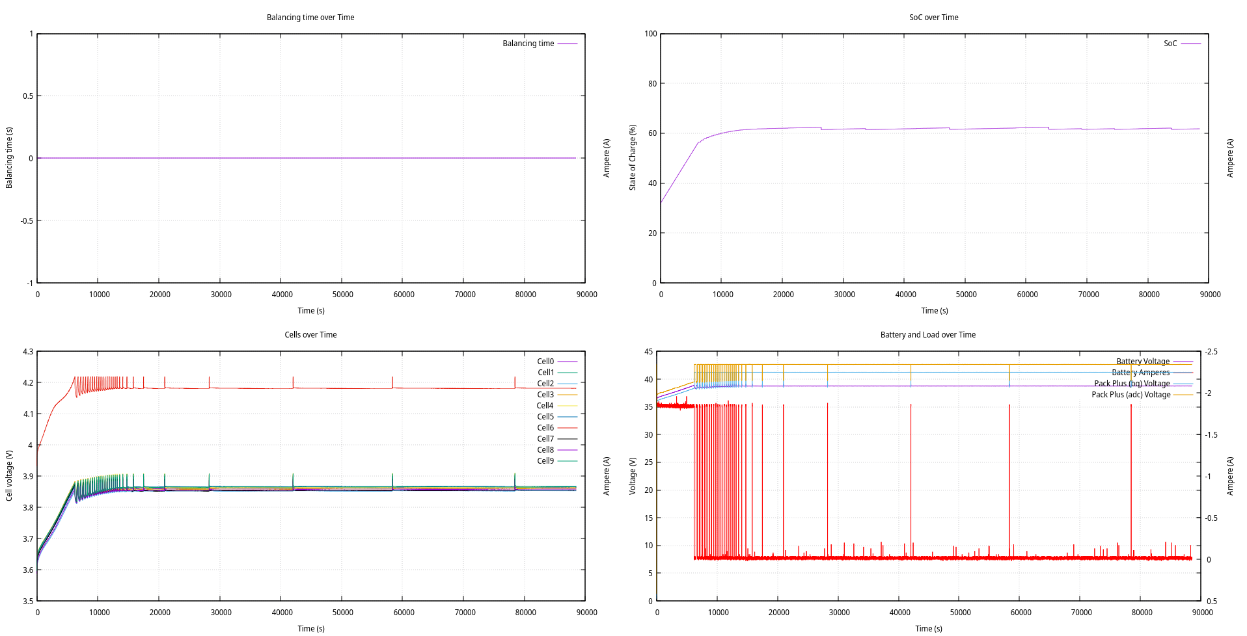
Task: Click the Cell5 legend label
Action: 545,417
